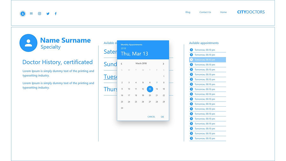
Task: Select the highlighted Tomorrow, 08:10 pm appointment
Action: click(x=208, y=60)
